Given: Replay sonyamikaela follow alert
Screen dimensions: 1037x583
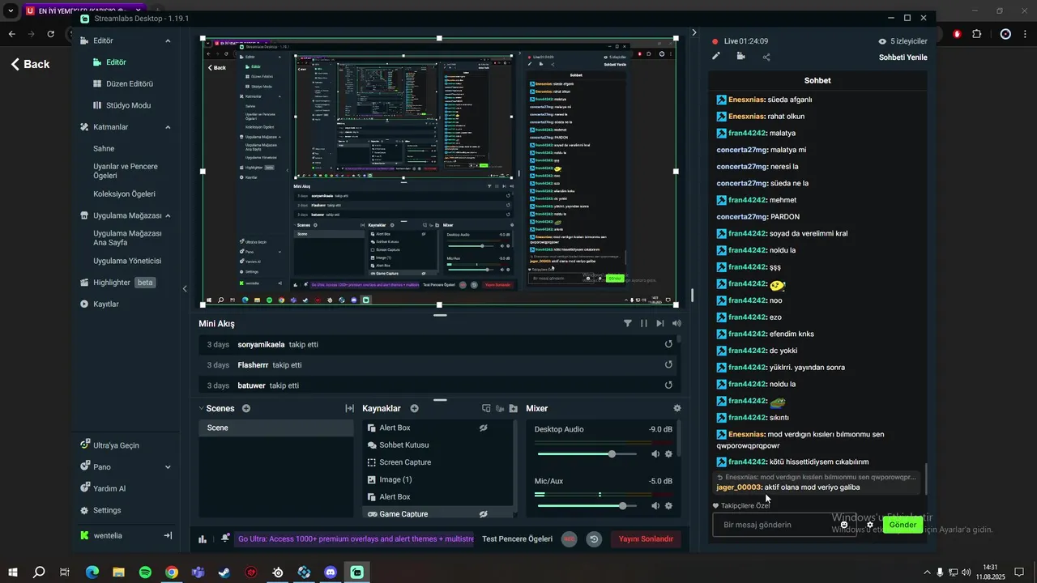Looking at the screenshot, I should [668, 344].
